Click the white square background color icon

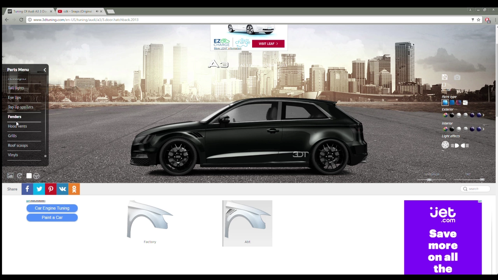[x=29, y=176]
